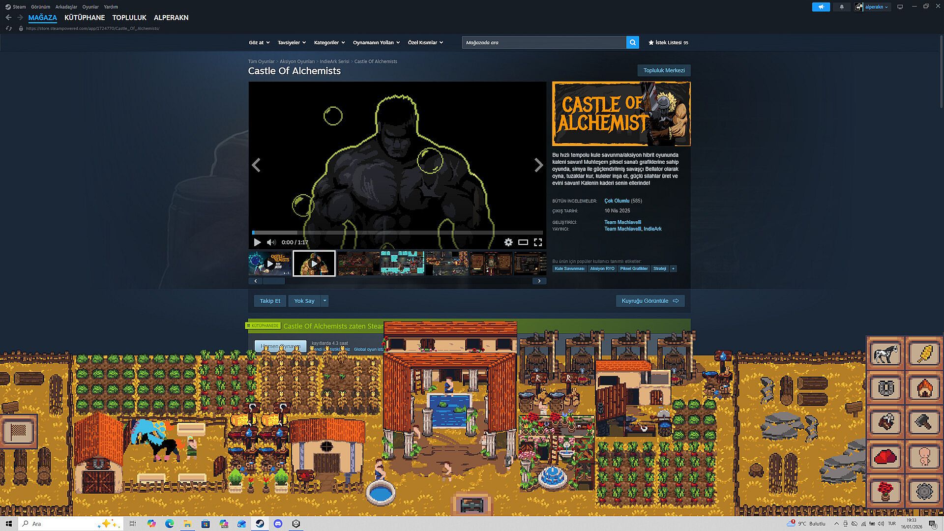The image size is (944, 531).
Task: Select the hammer icon in the game palette
Action: tap(924, 422)
